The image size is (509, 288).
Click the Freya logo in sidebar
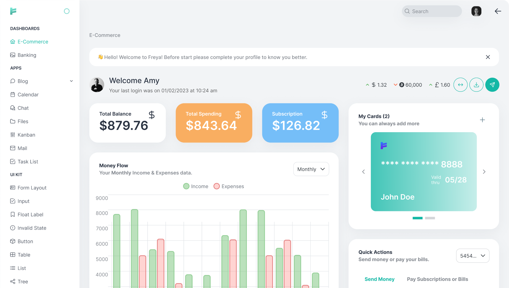13,11
